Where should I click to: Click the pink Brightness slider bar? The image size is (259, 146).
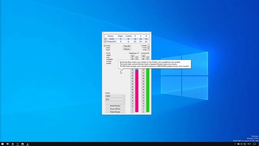click(137, 92)
